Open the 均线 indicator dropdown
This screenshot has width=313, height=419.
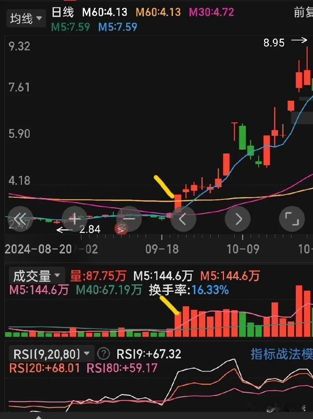tap(26, 18)
